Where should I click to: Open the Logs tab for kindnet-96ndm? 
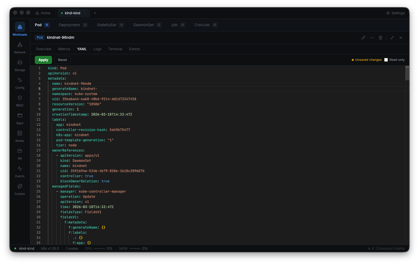97,49
